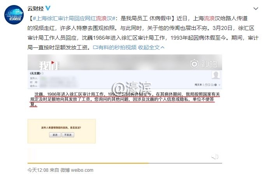Open the 今天12:08 post timestamp

[x=38, y=170]
